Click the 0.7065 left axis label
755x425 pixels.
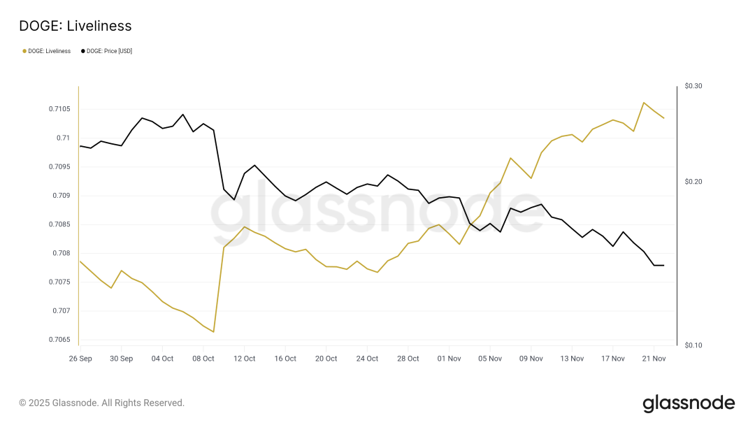coord(59,340)
